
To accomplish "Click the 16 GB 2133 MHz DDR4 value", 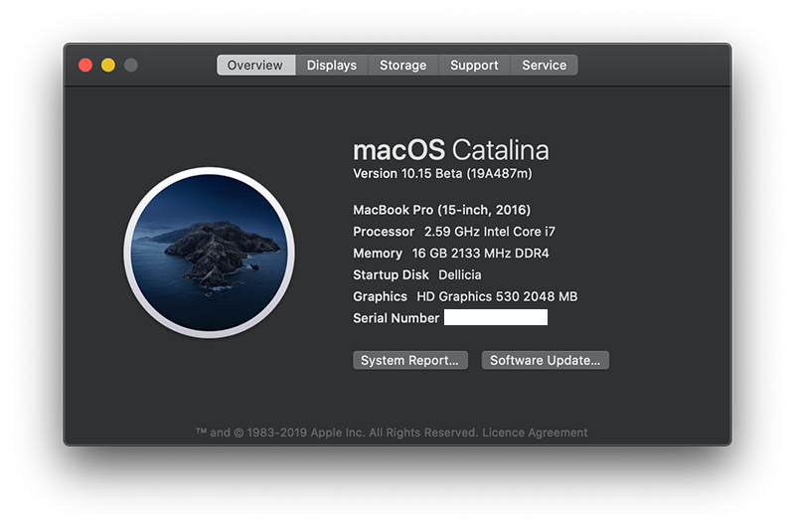I will 480,254.
